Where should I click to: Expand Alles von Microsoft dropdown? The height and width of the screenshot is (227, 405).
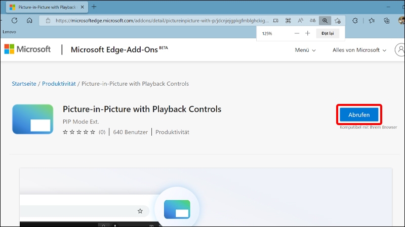pyautogui.click(x=359, y=50)
